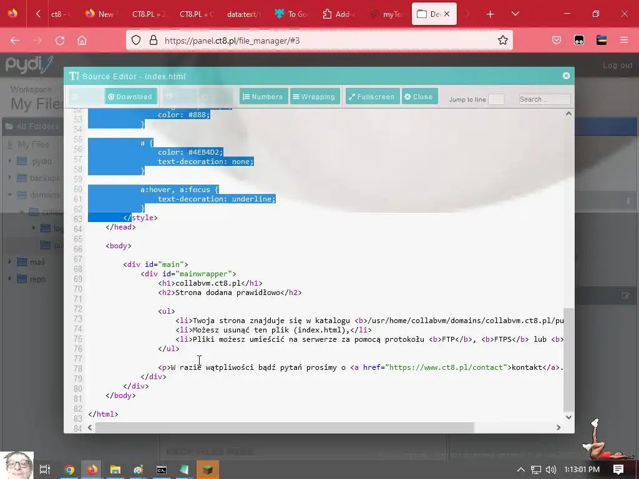Click Firefox logo at top-left
The width and height of the screenshot is (639, 479).
click(x=12, y=14)
